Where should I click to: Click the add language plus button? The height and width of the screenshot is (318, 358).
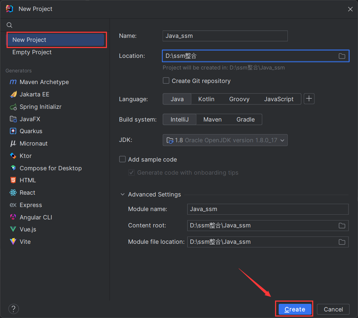point(309,99)
